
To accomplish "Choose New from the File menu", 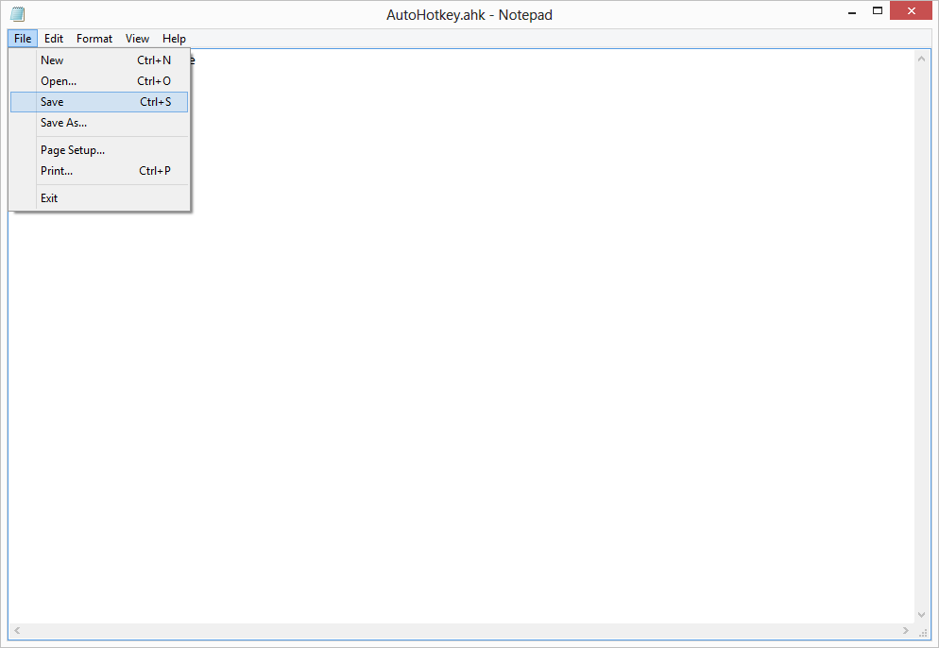I will (x=99, y=60).
